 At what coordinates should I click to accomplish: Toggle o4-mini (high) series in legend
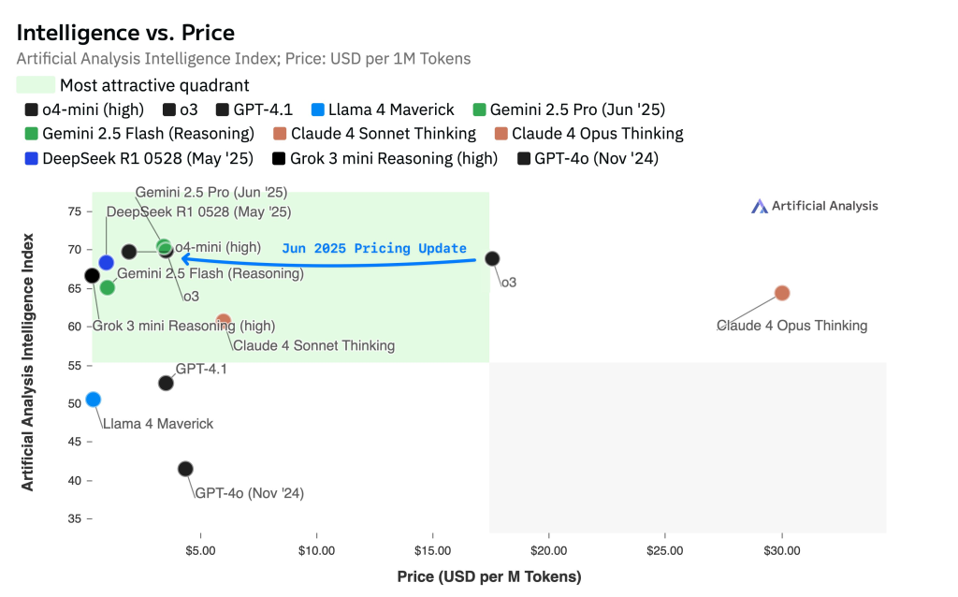click(83, 109)
